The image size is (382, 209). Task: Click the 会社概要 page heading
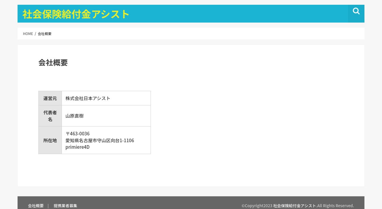[53, 63]
